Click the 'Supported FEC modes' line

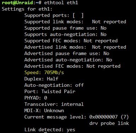pos(71,41)
